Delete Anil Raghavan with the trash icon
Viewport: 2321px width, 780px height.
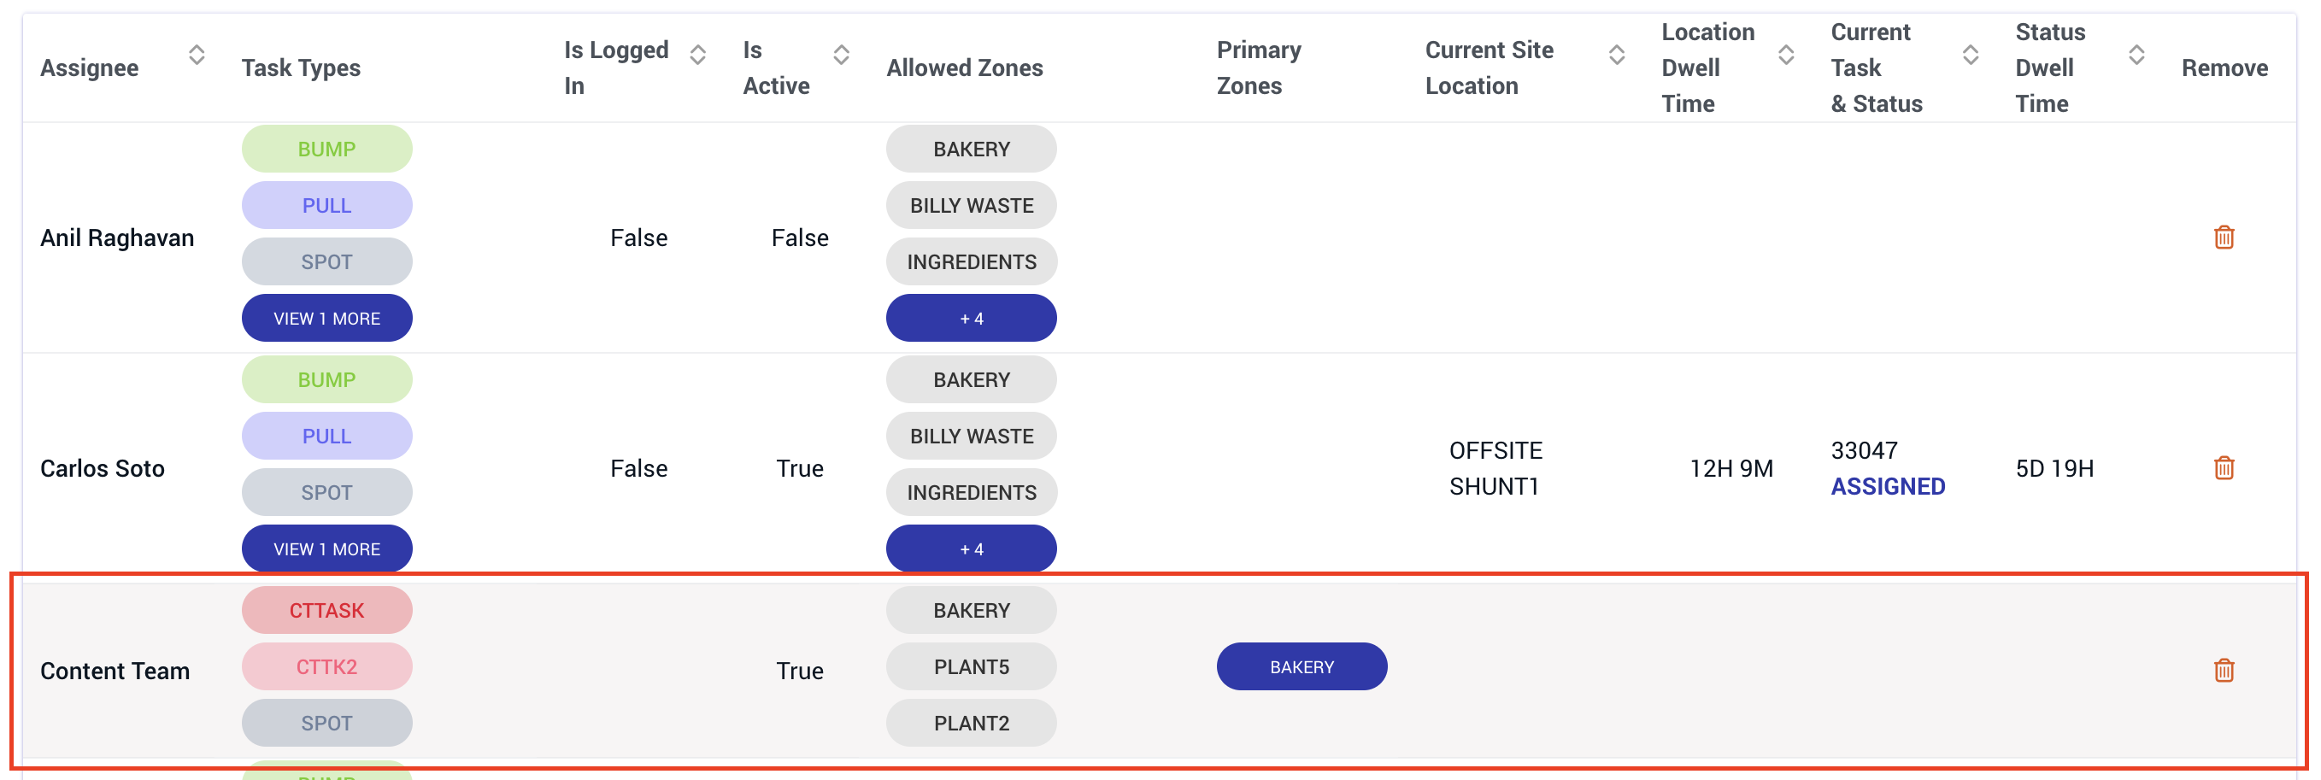[2223, 237]
